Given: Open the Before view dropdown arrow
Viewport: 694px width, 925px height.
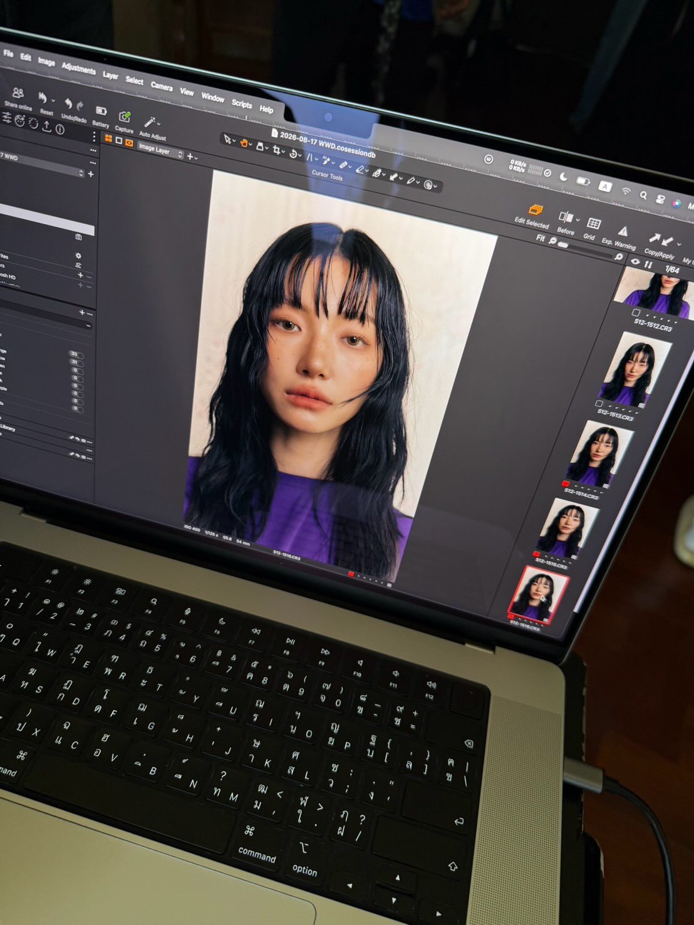Looking at the screenshot, I should (x=577, y=220).
